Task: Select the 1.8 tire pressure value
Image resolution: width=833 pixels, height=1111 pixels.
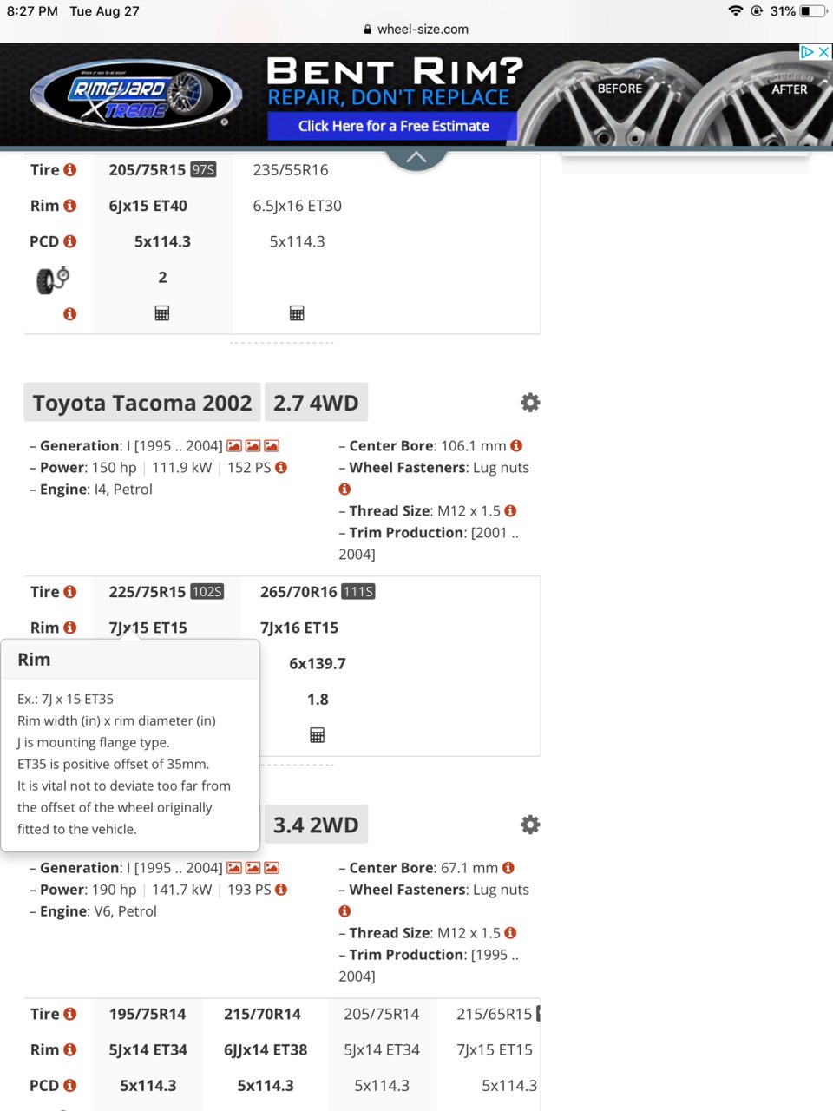Action: coord(318,700)
